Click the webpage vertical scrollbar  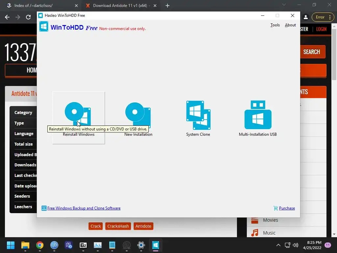click(x=334, y=55)
